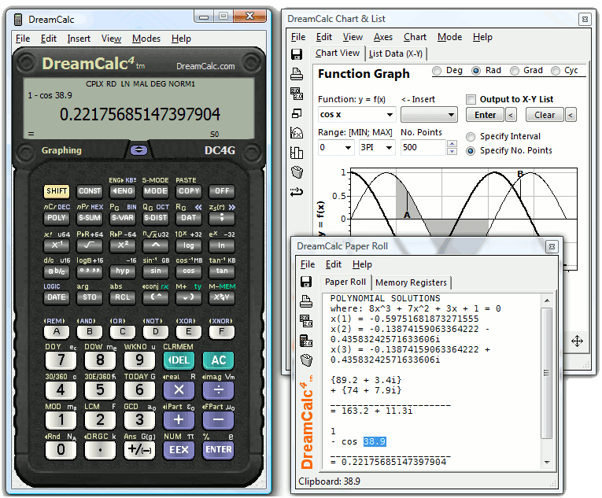Click the arrow next to Clear button
The image size is (602, 498).
[x=571, y=115]
